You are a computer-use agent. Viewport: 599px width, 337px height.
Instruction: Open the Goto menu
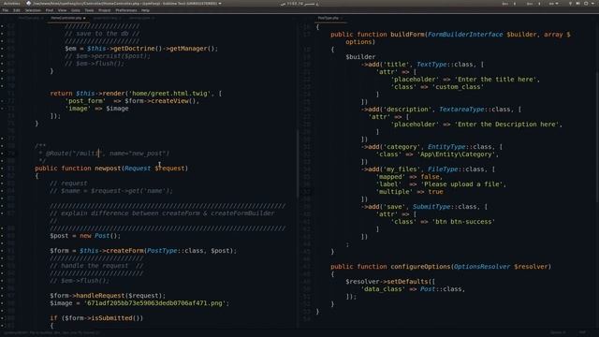[x=76, y=10]
